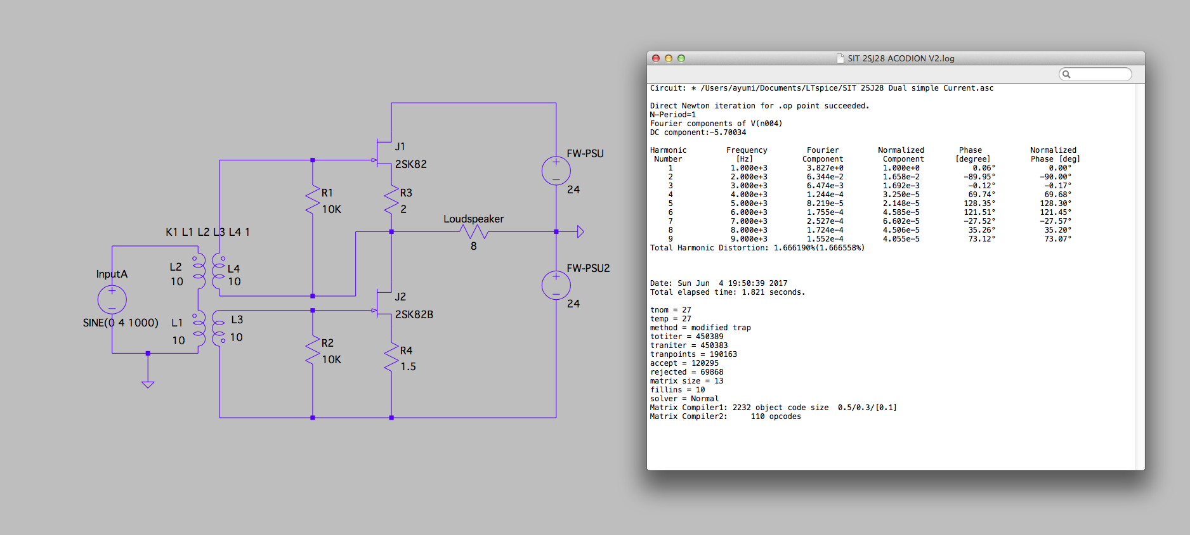1190x535 pixels.
Task: Click the Total Harmonic Distortion line
Action: 757,248
